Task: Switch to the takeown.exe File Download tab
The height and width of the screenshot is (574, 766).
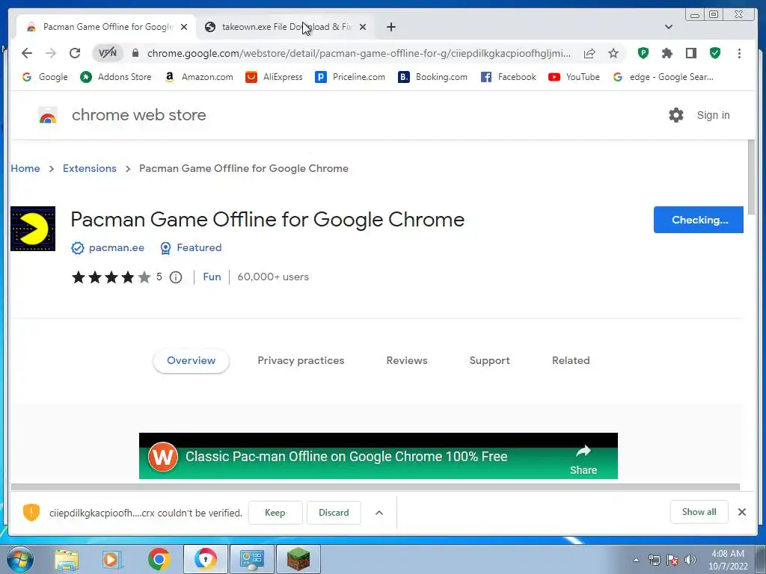Action: click(x=286, y=27)
